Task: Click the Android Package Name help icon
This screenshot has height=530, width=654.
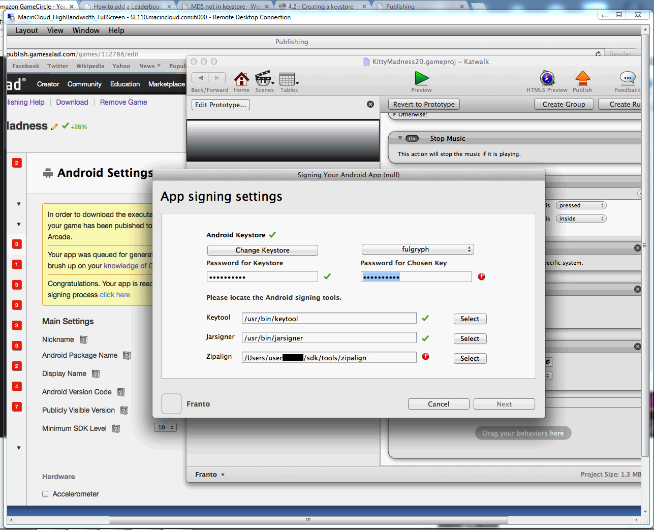Action: click(x=127, y=356)
